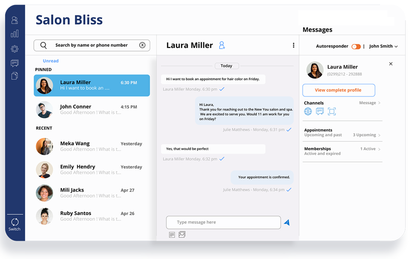Toggle the Autoresponder switch

tap(356, 46)
